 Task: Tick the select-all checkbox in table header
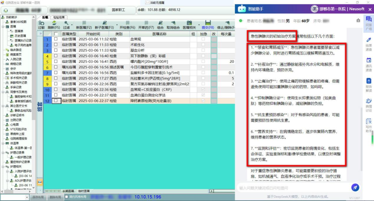pyautogui.click(x=56, y=34)
